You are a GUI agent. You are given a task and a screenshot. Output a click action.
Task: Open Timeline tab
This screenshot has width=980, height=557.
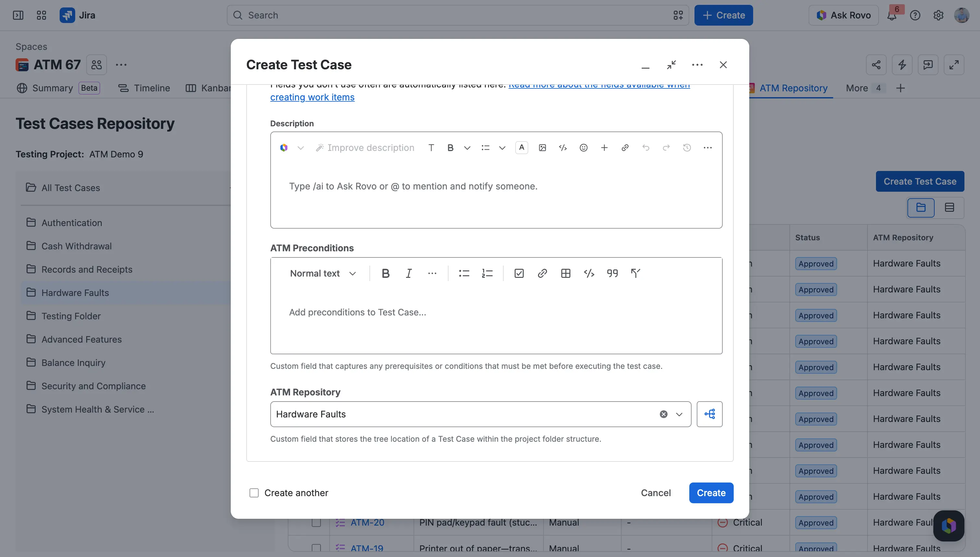coord(144,88)
